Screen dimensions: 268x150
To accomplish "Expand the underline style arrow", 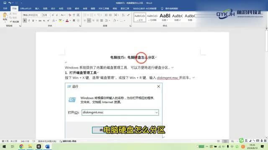I will (x=36, y=20).
